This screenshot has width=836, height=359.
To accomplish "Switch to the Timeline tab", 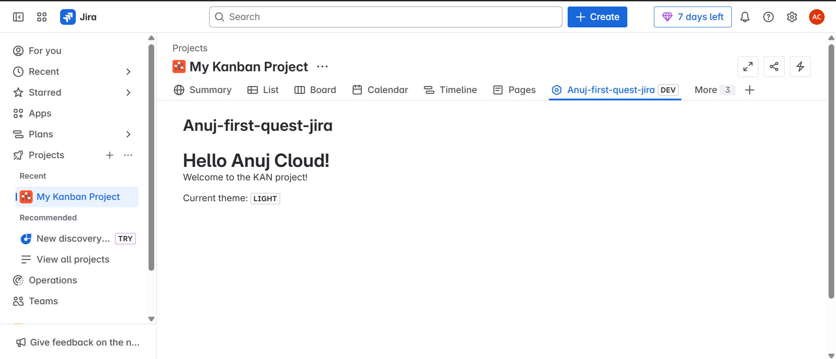I will click(450, 90).
